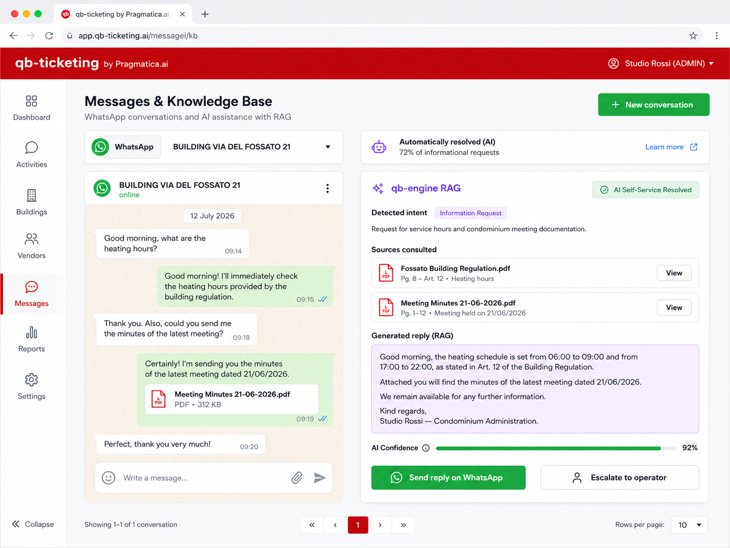This screenshot has height=548, width=730.
Task: Select the WhatsApp channel chip
Action: pos(126,147)
